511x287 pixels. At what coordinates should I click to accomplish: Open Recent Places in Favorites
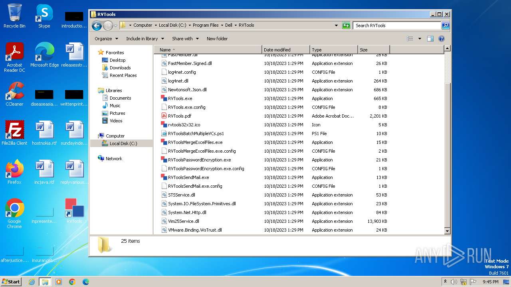pyautogui.click(x=123, y=75)
